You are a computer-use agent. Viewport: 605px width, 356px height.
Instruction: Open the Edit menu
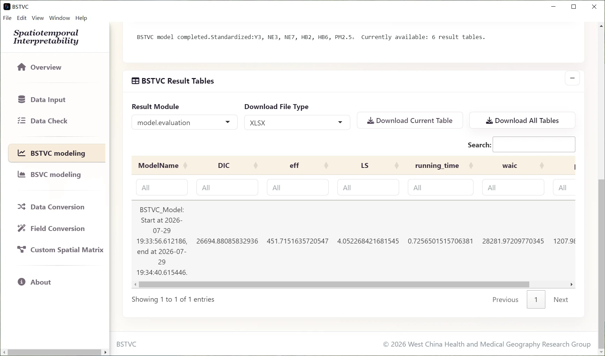[x=22, y=18]
